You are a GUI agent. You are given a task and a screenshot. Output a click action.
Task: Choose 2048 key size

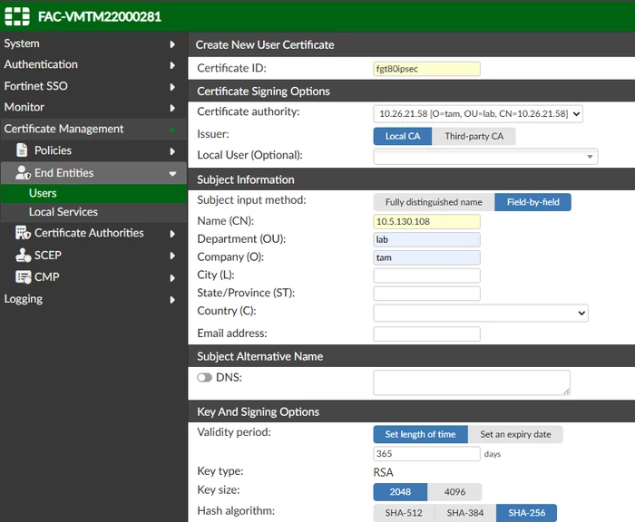pyautogui.click(x=400, y=492)
